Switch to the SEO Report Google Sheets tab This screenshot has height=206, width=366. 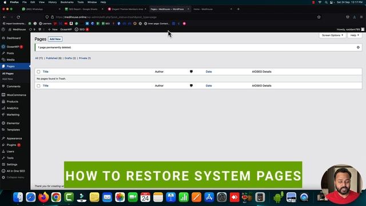[x=83, y=9]
